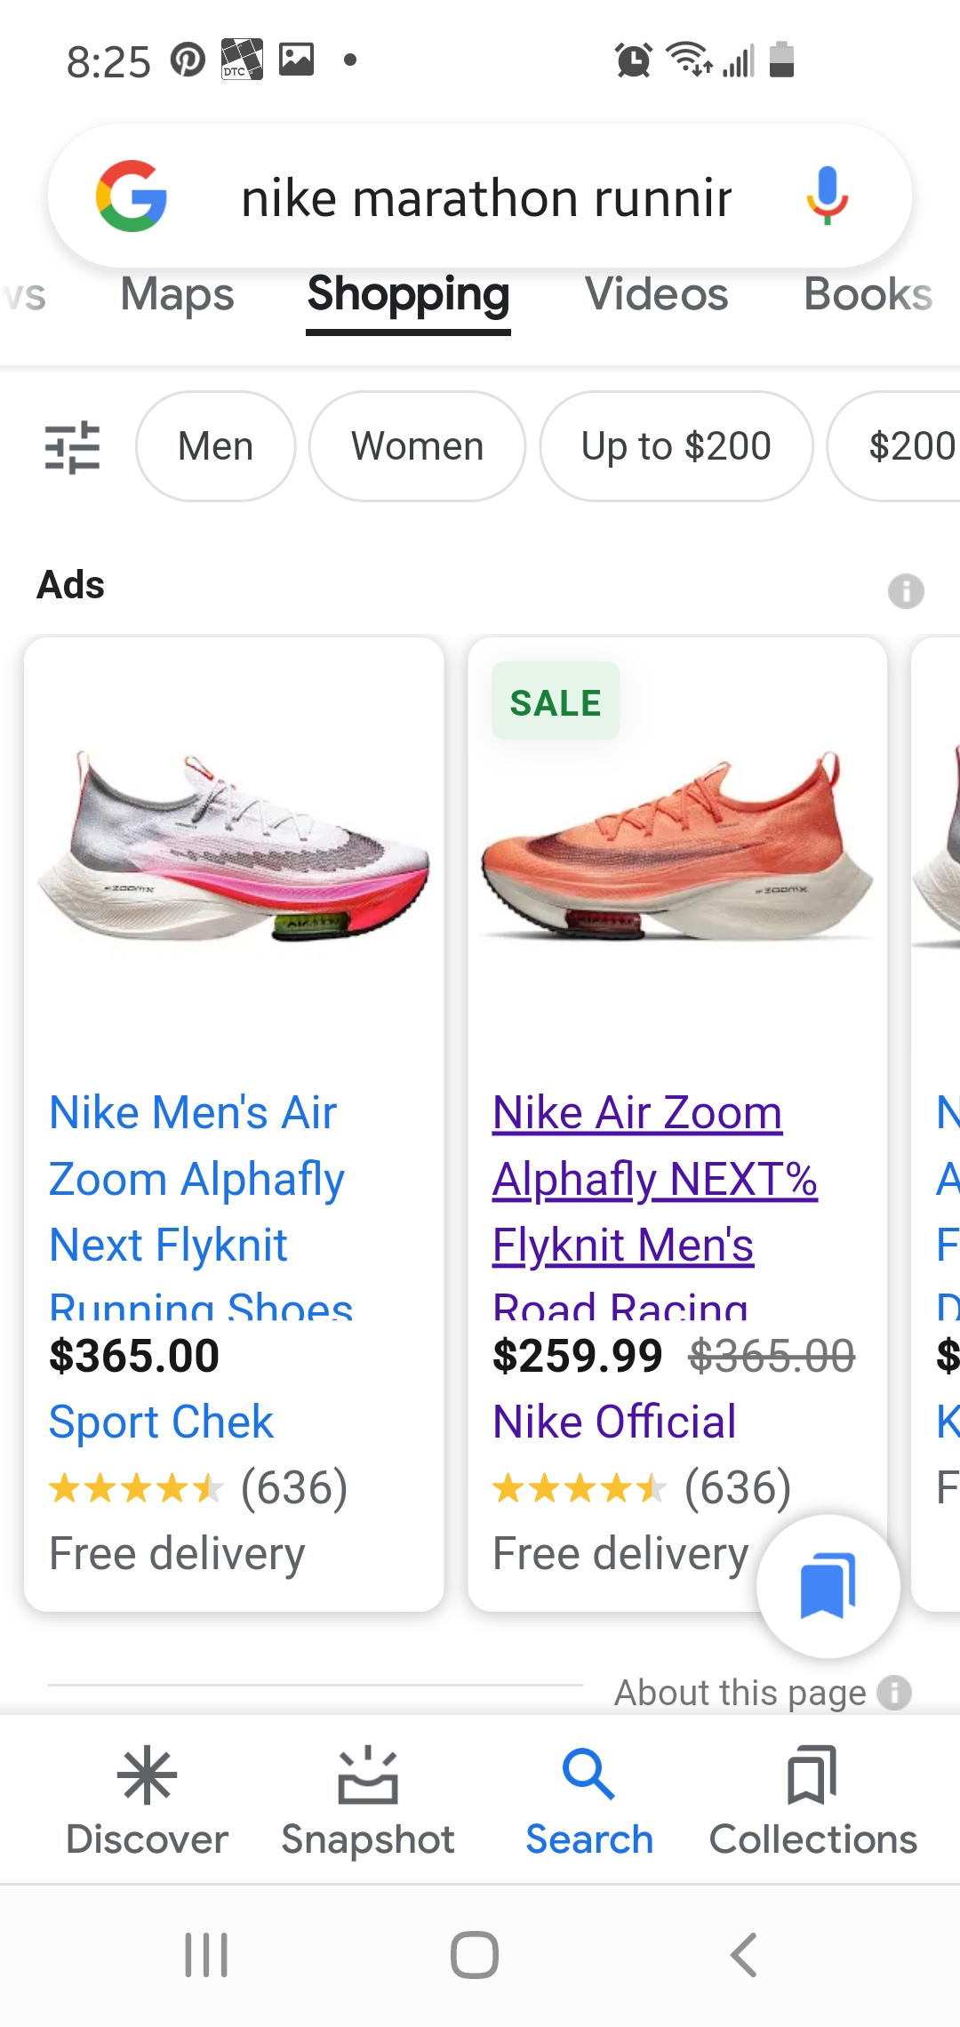Image resolution: width=960 pixels, height=2027 pixels.
Task: Toggle the Women filter chip
Action: (417, 446)
